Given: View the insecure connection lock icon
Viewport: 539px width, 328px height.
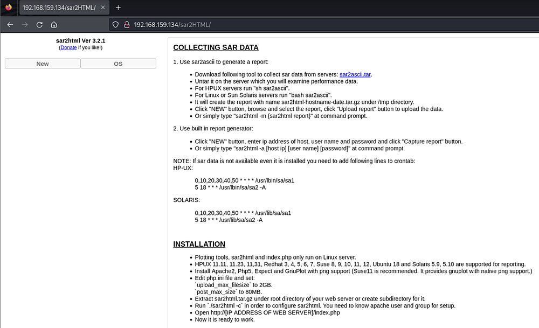Looking at the screenshot, I should click(127, 25).
